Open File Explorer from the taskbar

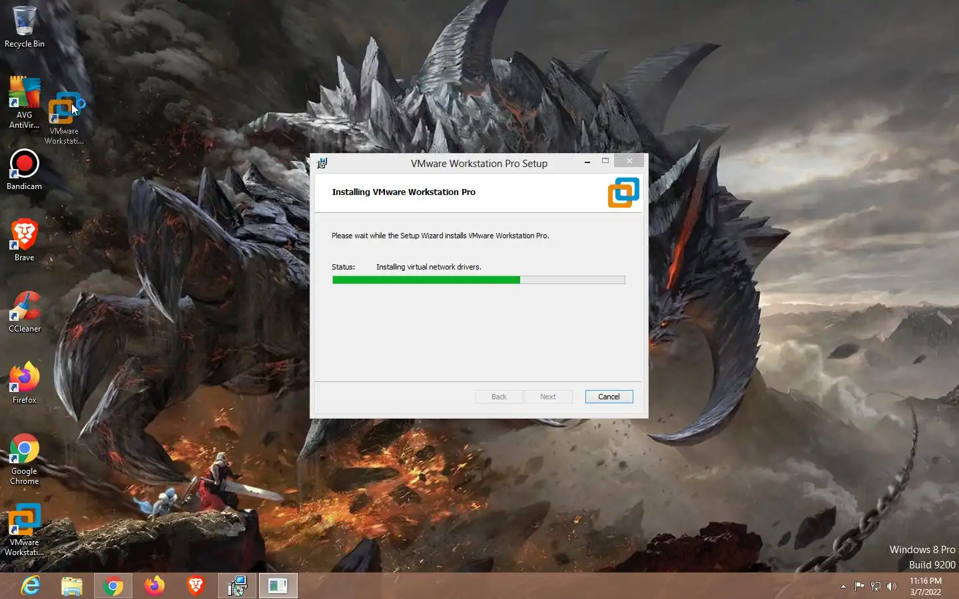point(72,586)
